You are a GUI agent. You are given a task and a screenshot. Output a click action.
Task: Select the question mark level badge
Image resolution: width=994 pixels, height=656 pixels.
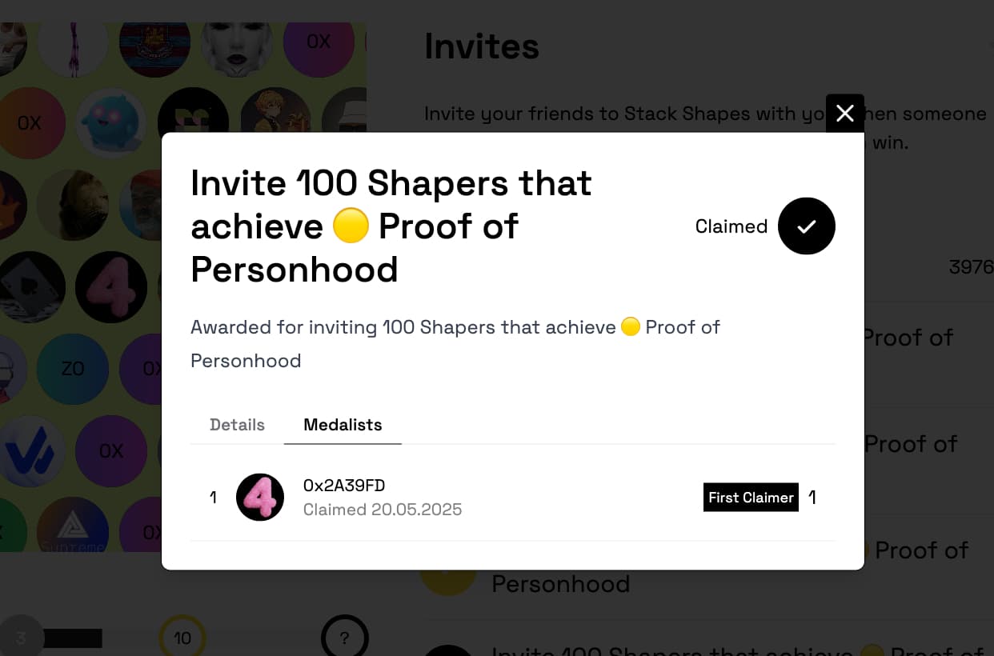coord(344,638)
